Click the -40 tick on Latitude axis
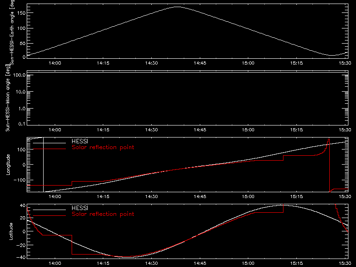 (x=20, y=257)
